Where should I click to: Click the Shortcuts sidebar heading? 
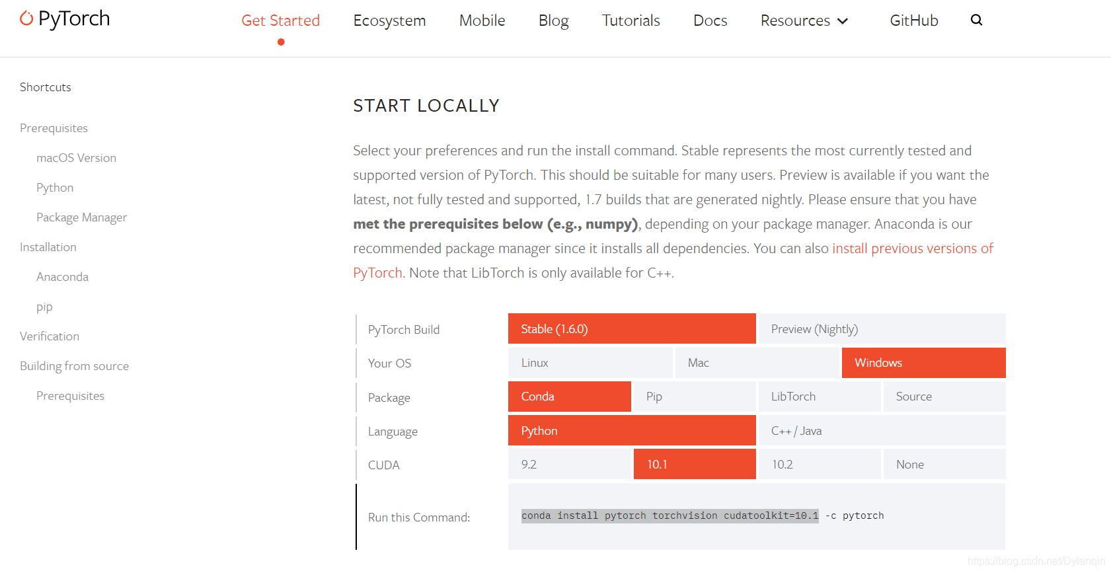click(45, 87)
